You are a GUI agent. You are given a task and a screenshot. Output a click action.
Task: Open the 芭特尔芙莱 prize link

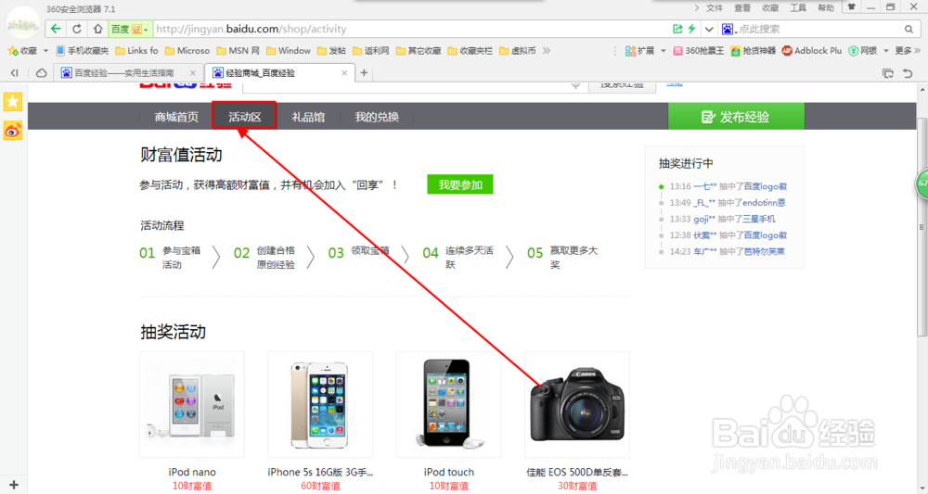pyautogui.click(x=764, y=251)
